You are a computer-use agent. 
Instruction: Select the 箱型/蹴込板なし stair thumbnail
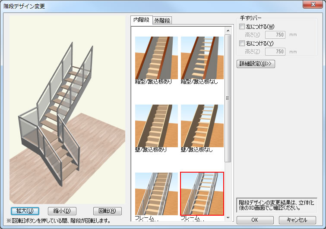(202, 58)
